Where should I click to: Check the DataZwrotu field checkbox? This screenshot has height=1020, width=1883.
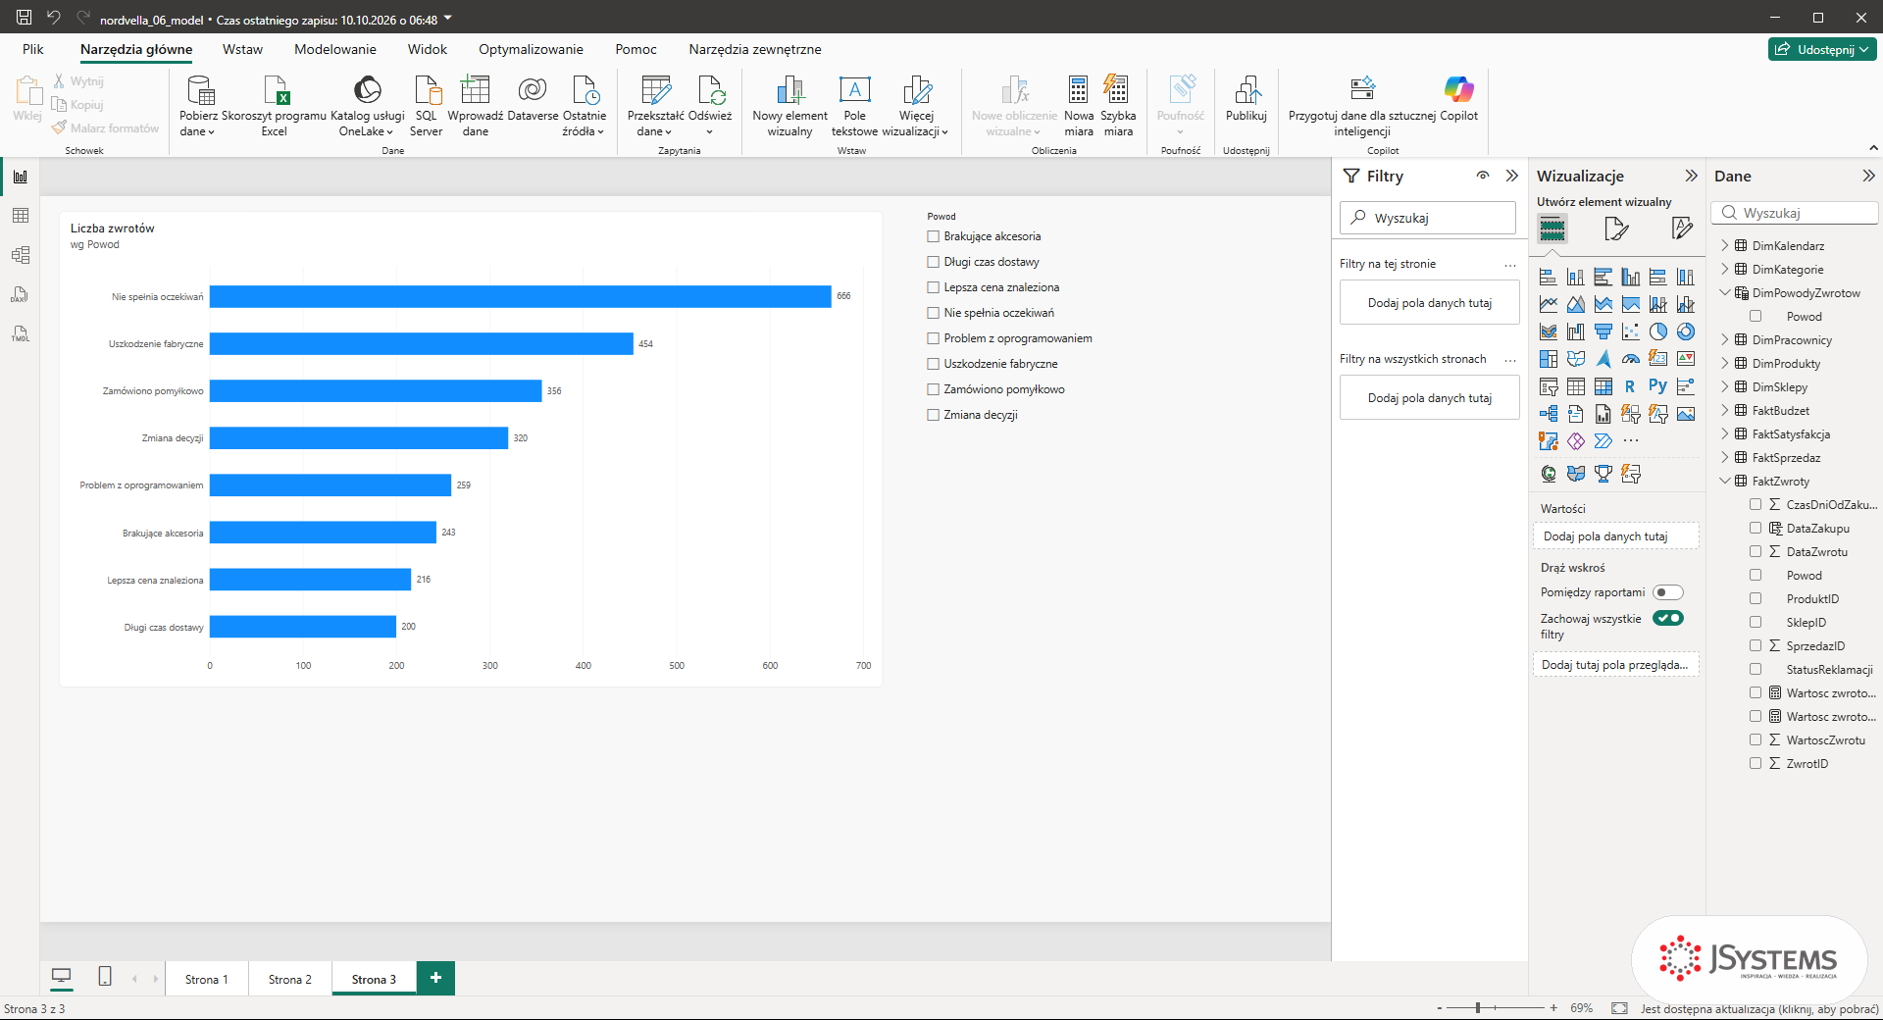(1756, 552)
